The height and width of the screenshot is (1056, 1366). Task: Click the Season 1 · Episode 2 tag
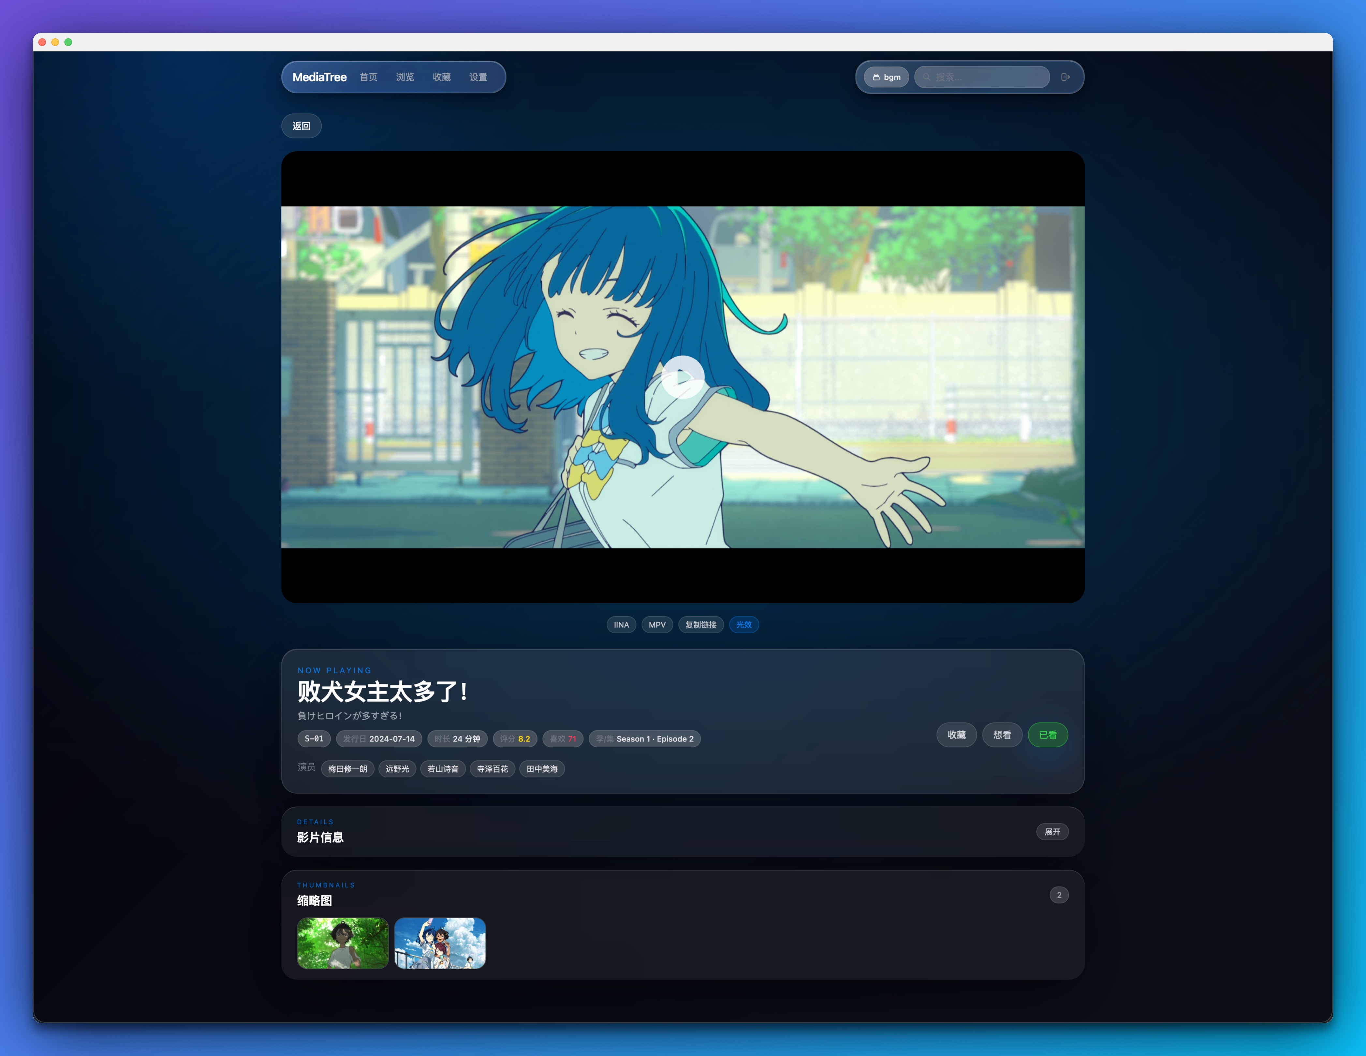click(x=644, y=738)
